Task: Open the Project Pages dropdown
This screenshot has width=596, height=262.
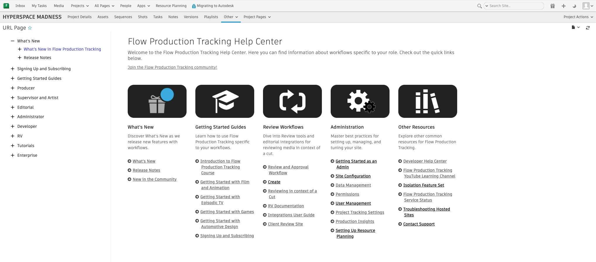Action: (x=257, y=17)
